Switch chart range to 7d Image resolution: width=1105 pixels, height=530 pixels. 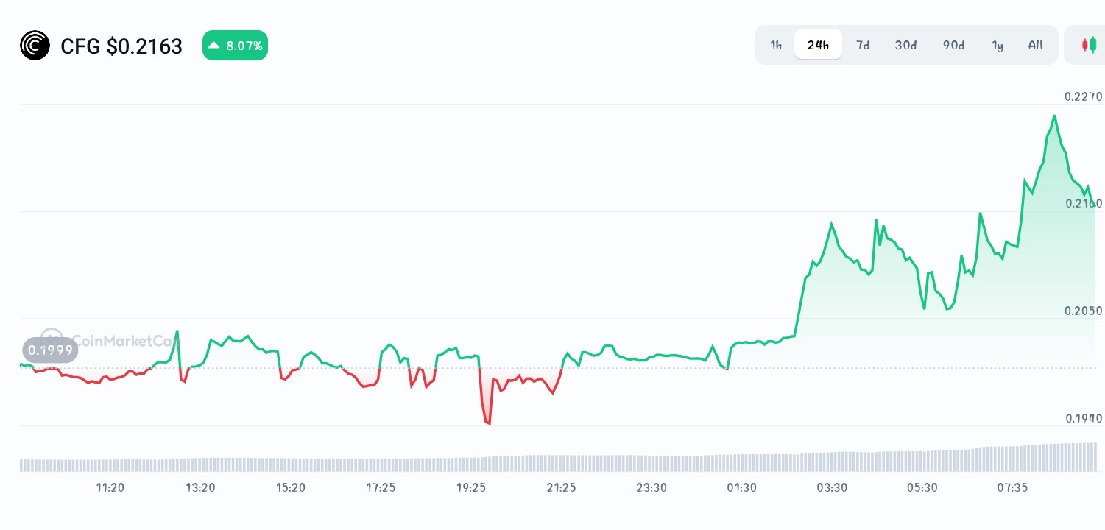[863, 45]
